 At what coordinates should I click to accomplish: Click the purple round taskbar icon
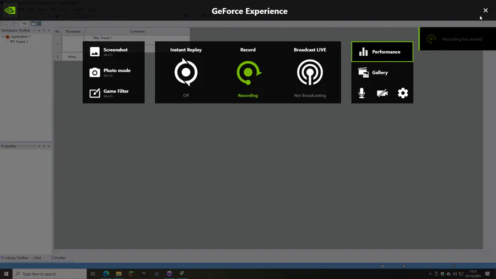click(169, 273)
